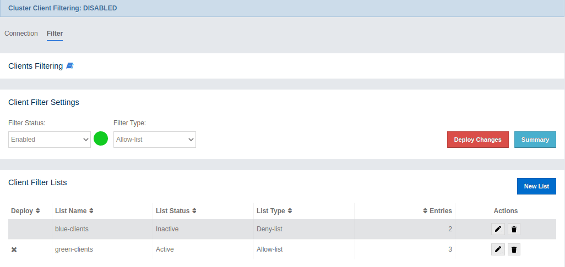565x267 pixels.
Task: Click the X deploy mark for green-clients
Action: 14,249
